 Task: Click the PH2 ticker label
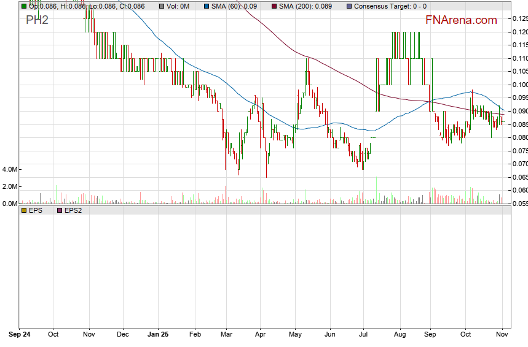pyautogui.click(x=37, y=20)
